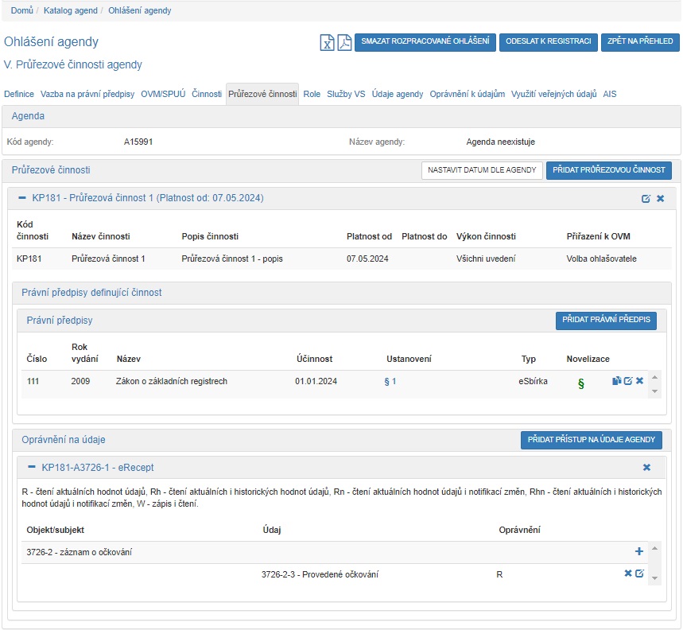Image resolution: width=683 pixels, height=630 pixels.
Task: Export the page to Excel
Action: point(327,43)
